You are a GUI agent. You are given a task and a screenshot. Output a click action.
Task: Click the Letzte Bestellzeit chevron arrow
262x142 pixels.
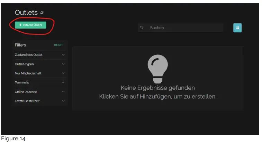[63, 101]
